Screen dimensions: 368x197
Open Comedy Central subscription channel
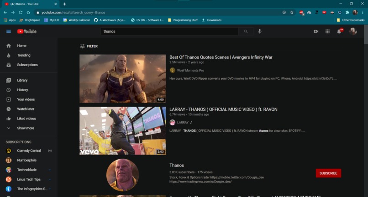coord(29,150)
